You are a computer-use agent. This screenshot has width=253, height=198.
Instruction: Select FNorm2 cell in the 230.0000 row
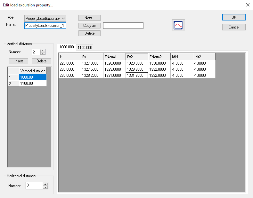(x=159, y=69)
